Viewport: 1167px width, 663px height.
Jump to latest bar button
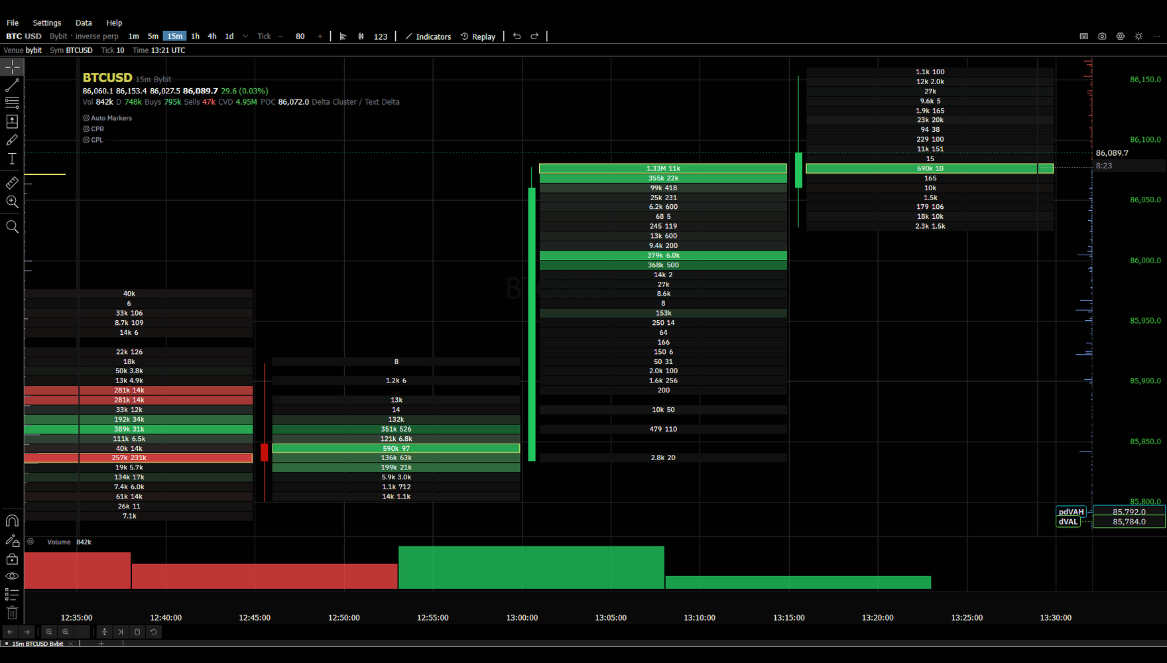[121, 632]
